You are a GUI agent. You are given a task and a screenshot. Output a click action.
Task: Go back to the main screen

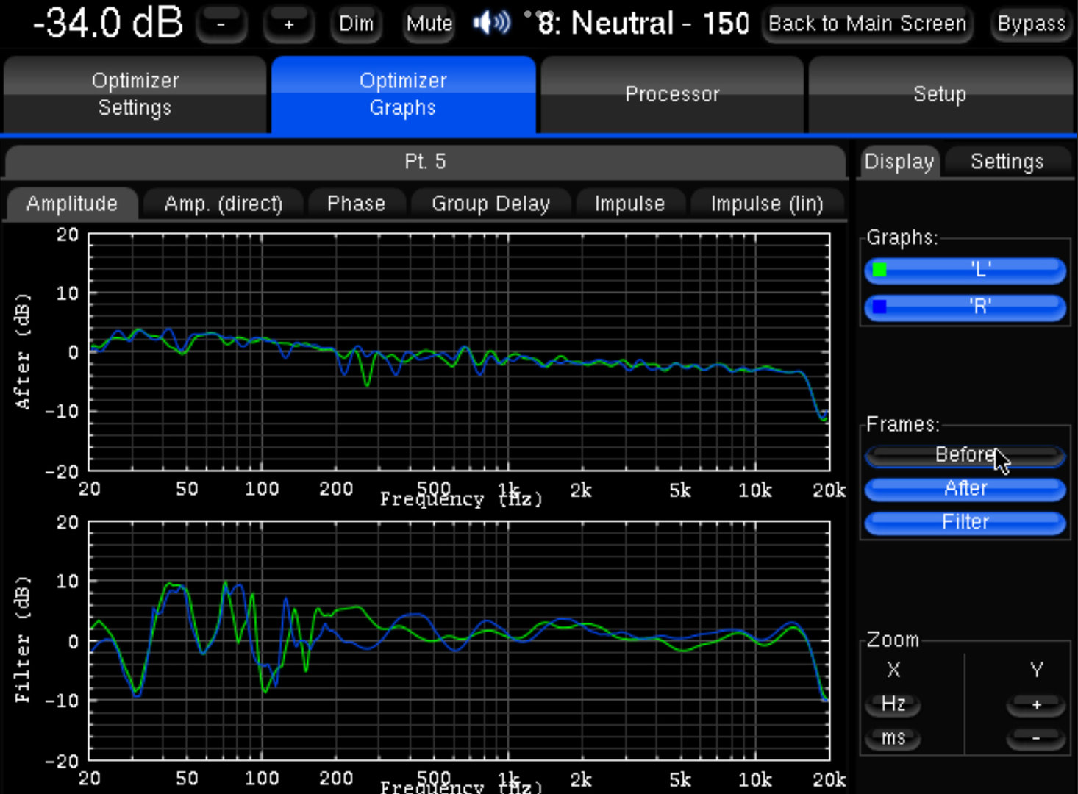click(867, 24)
